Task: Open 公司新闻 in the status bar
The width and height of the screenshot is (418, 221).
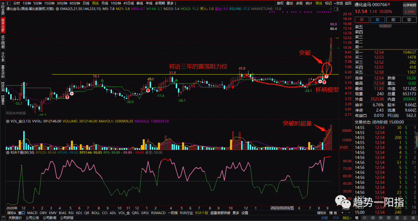Action: [x=50, y=218]
